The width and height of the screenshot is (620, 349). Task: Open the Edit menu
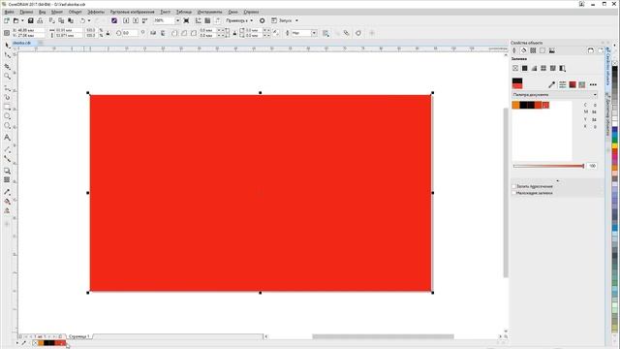click(x=26, y=12)
